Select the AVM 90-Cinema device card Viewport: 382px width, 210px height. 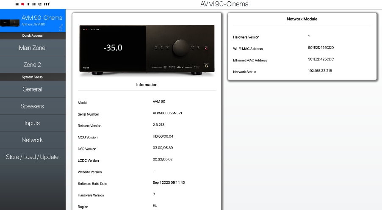33,20
